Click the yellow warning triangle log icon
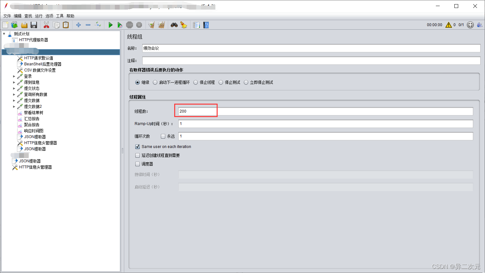Screen dimensions: 485x273 pyautogui.click(x=449, y=25)
